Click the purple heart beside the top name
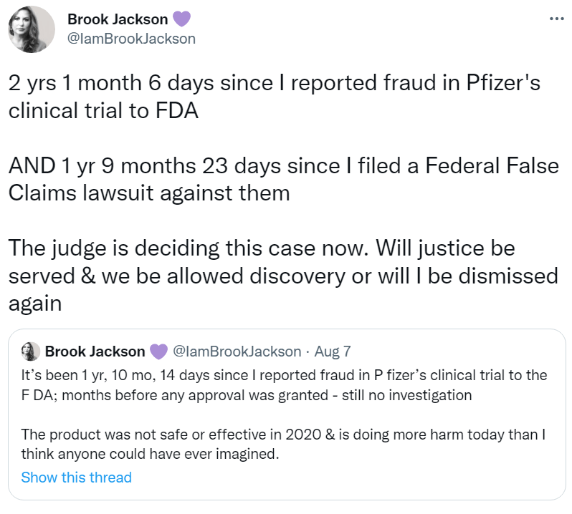The image size is (572, 514). (183, 19)
